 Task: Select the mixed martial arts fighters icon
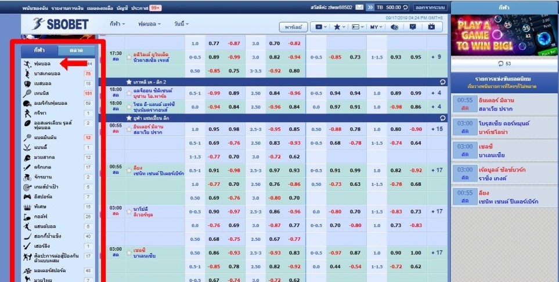click(x=27, y=258)
